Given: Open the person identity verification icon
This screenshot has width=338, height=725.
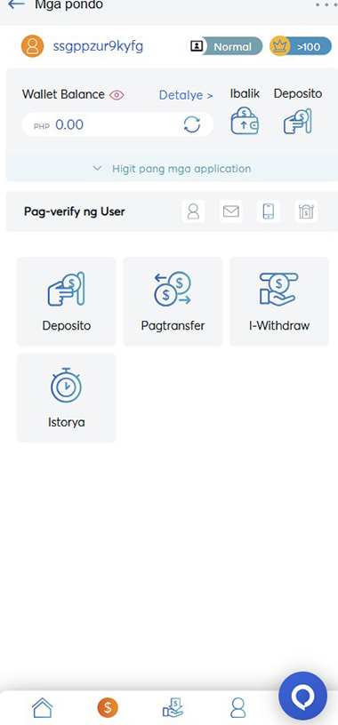Looking at the screenshot, I should pos(193,211).
